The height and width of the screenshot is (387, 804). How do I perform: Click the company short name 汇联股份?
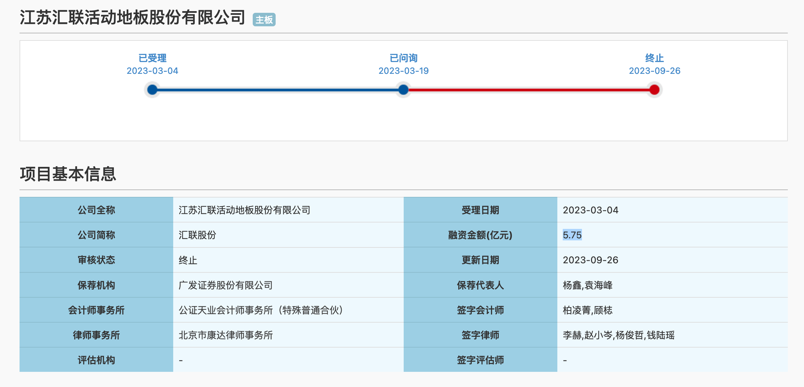coord(197,235)
